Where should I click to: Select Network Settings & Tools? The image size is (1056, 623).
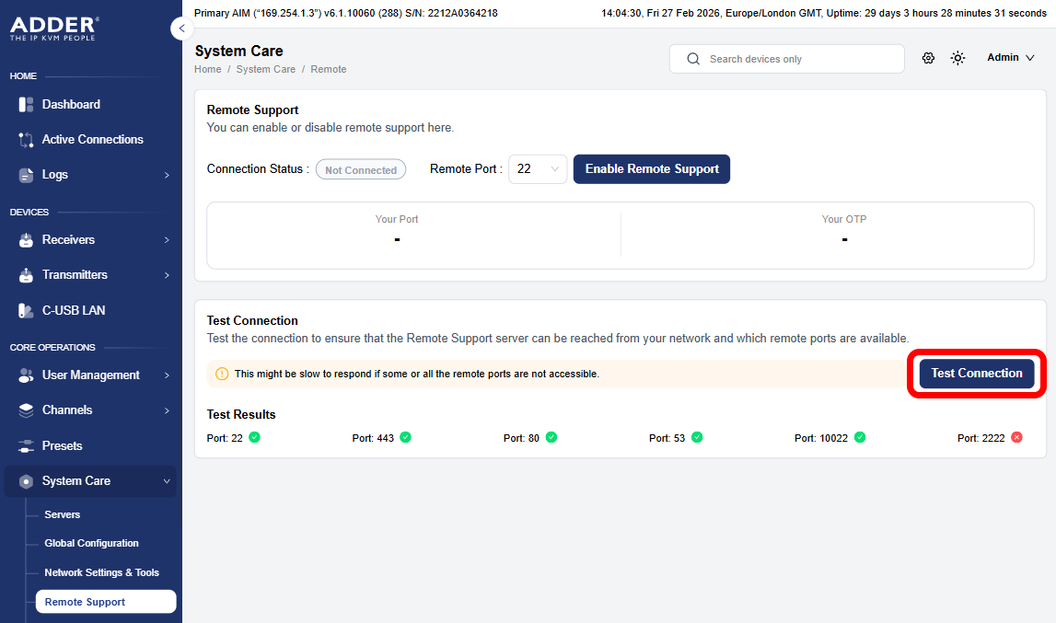[103, 572]
